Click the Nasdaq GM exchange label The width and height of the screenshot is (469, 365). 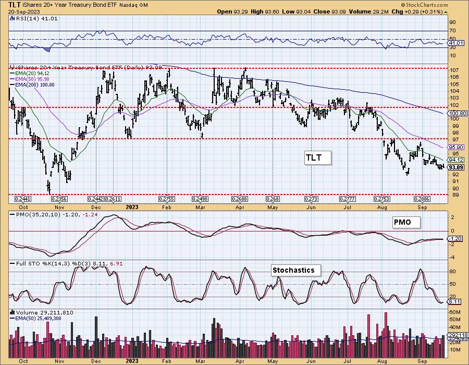[x=133, y=5]
